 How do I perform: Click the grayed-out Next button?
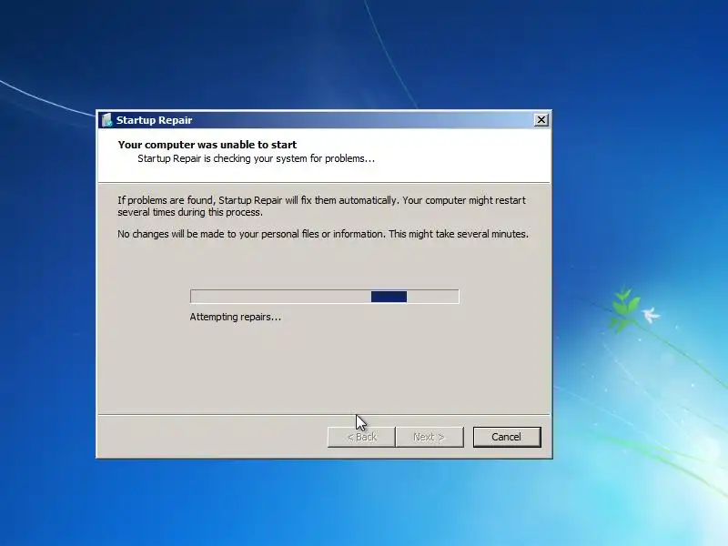pyautogui.click(x=430, y=437)
